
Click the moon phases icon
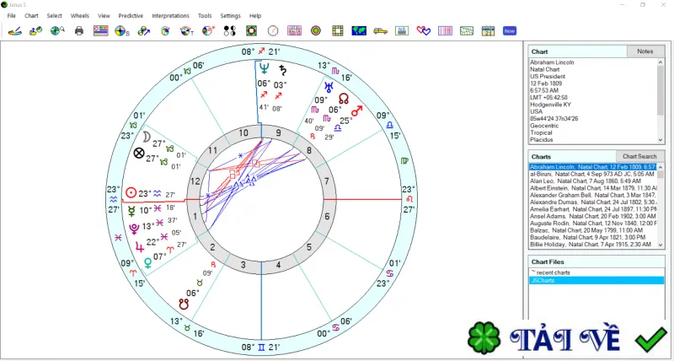[x=230, y=30]
